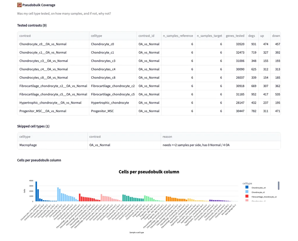Click the bold 'Cells per pseudobulk column' chart title
Viewport: 298px width, 241px height.
click(x=149, y=172)
